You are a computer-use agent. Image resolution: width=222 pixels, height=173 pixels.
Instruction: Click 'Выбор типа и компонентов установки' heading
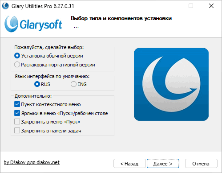(121, 18)
